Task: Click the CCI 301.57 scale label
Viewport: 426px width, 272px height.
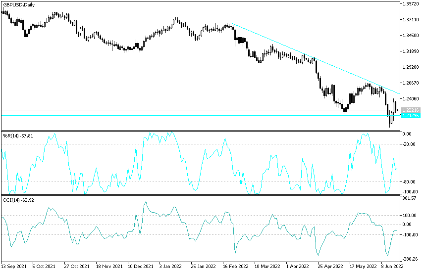Action: (x=410, y=198)
